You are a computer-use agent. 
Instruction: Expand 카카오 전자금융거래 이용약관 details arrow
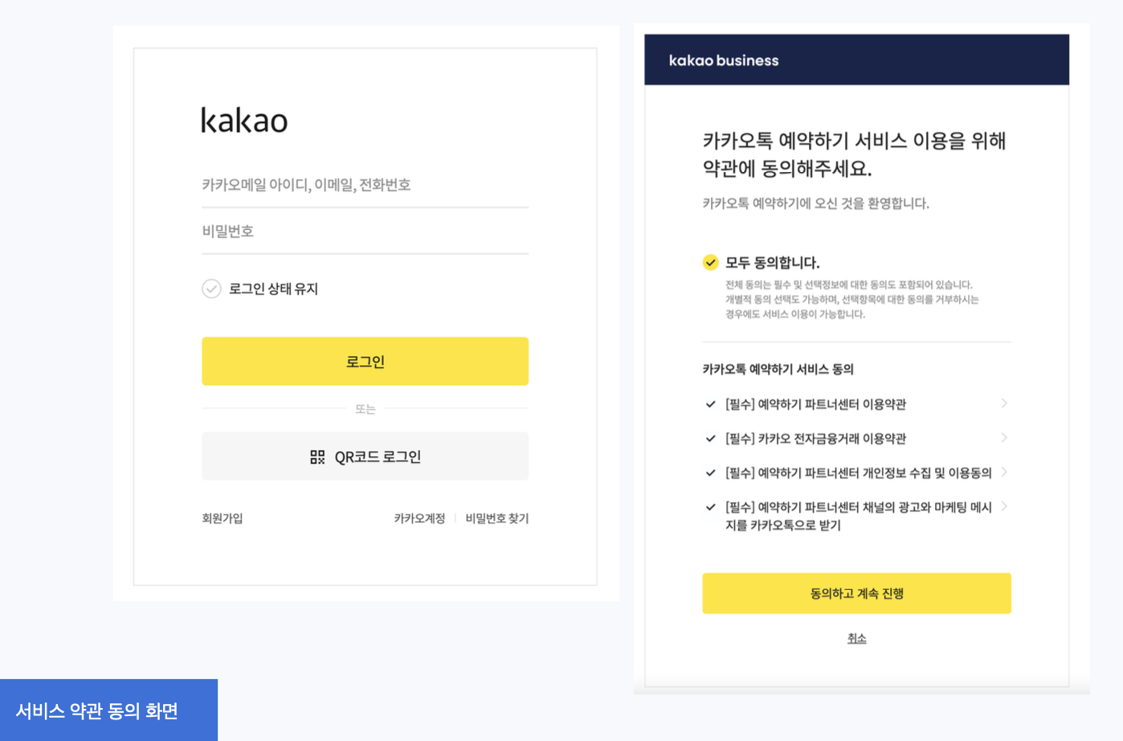click(1004, 438)
